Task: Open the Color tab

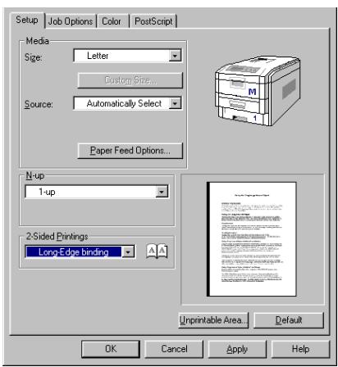Action: pos(112,21)
